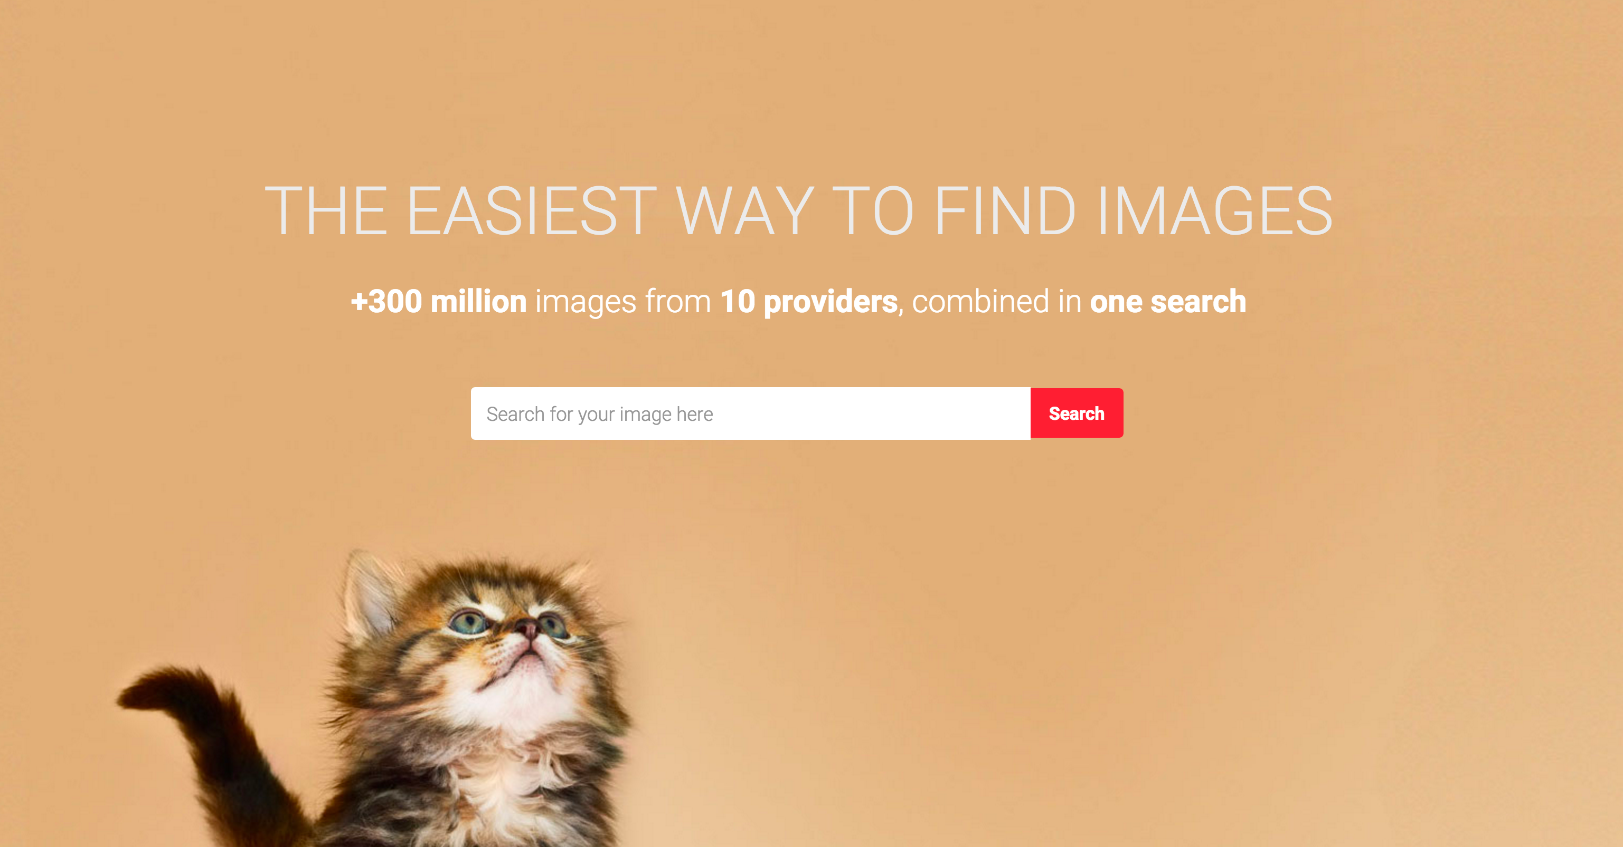The height and width of the screenshot is (847, 1623).
Task: Click the bold '+300 million' text
Action: coord(439,301)
